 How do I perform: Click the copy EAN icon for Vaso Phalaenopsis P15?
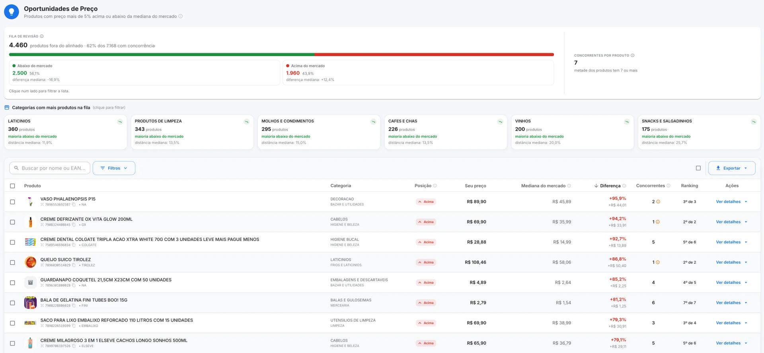[74, 205]
